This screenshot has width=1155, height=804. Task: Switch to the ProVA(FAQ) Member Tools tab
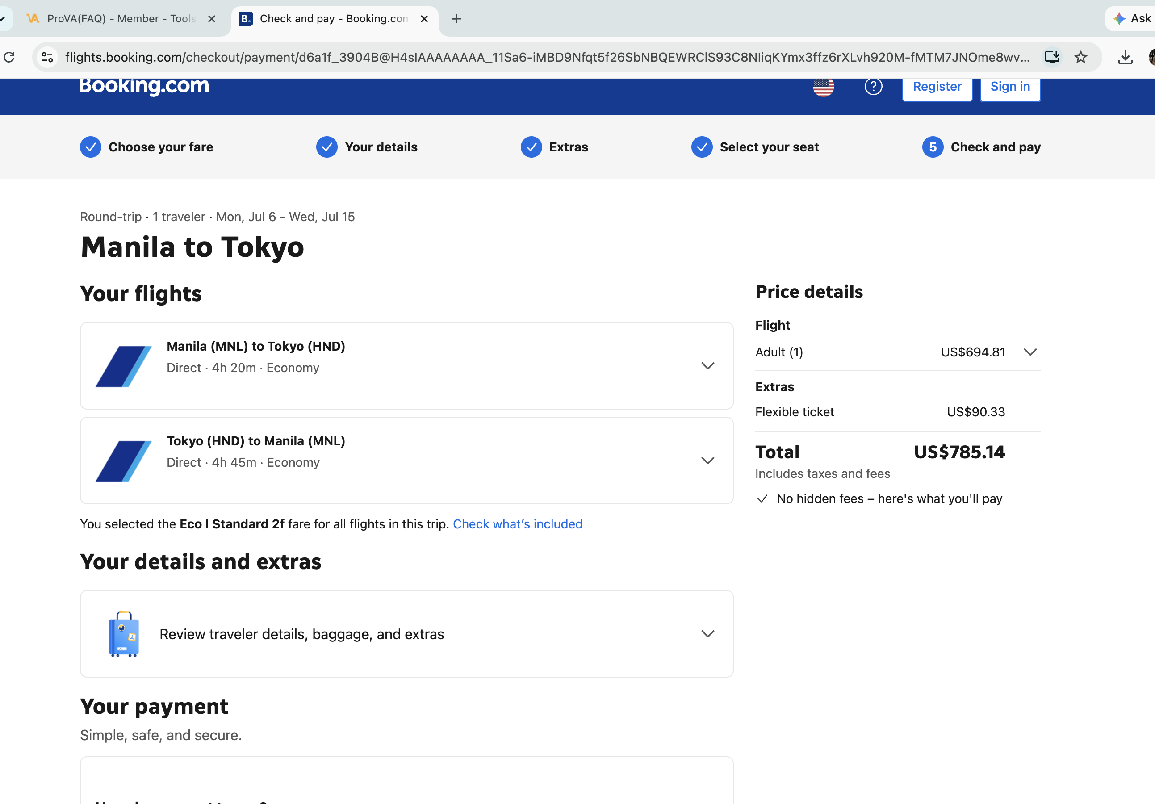121,19
